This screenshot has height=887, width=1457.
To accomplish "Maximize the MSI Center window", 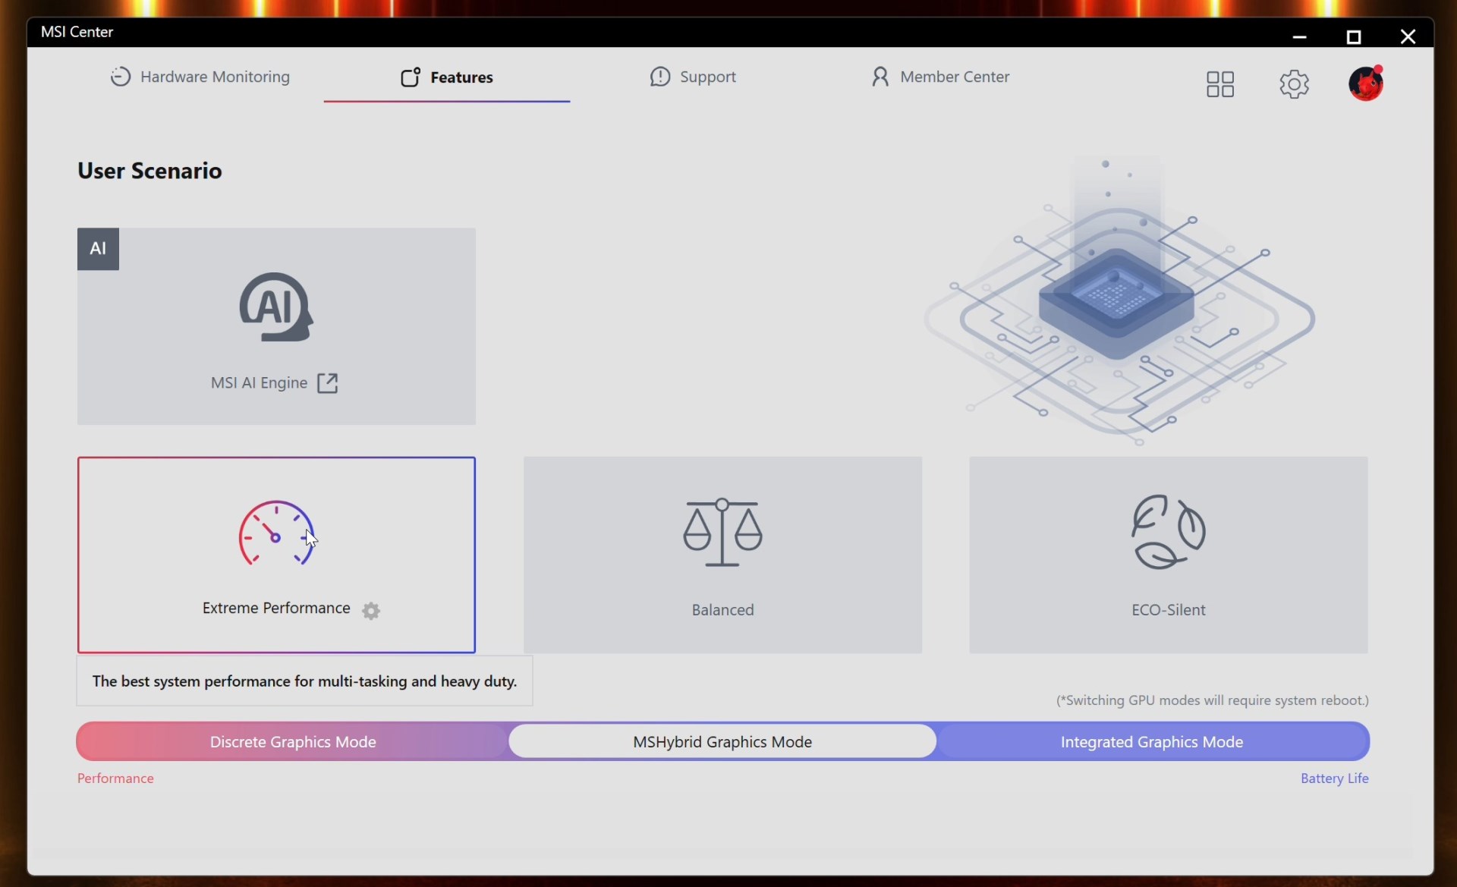I will coord(1354,37).
